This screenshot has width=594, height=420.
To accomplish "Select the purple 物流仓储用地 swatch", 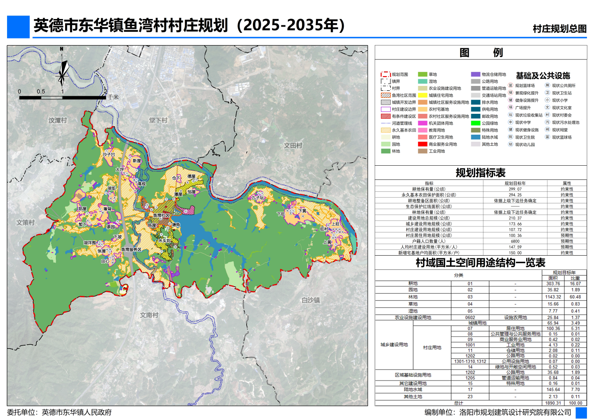I will click(x=475, y=74).
